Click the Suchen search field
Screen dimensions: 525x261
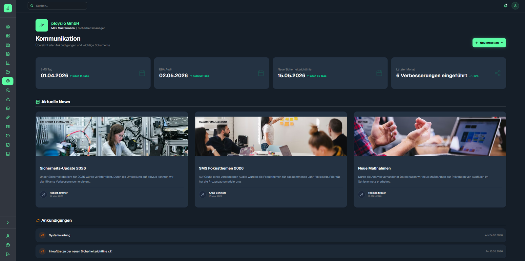click(x=58, y=6)
